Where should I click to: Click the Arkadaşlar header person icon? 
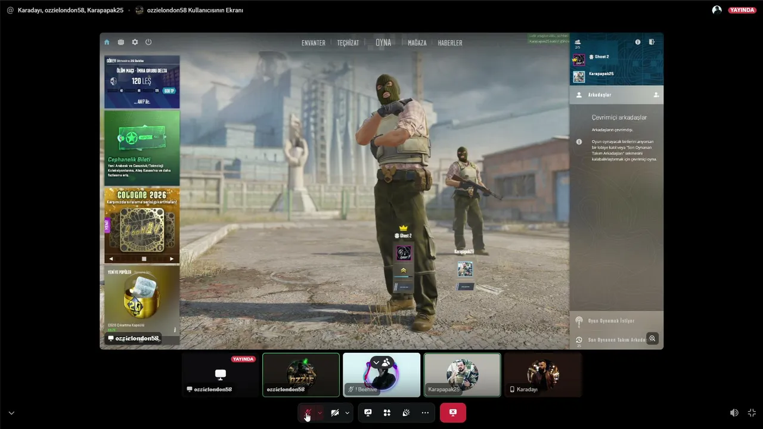click(578, 95)
